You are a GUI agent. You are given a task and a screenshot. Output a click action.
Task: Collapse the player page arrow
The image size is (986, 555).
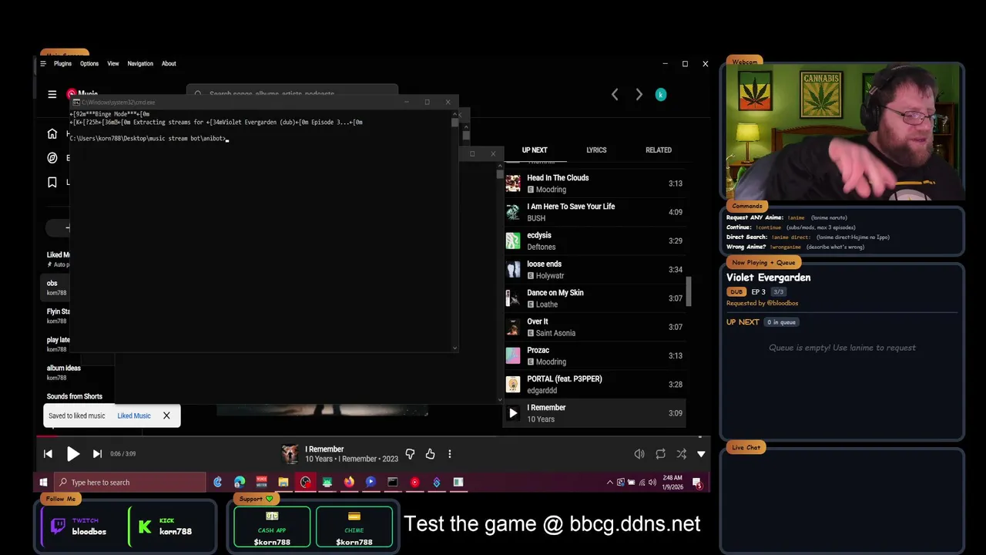coord(701,454)
